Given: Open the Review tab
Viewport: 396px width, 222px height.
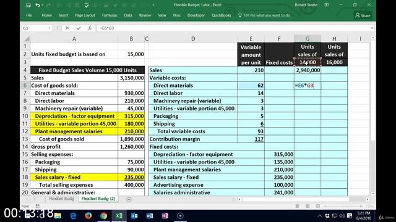Looking at the screenshot, I should pos(145,15).
